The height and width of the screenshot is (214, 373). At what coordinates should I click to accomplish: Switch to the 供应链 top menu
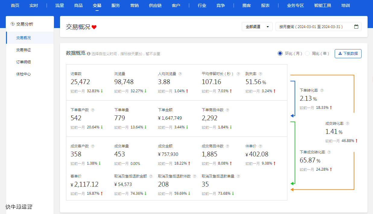coord(155,5)
